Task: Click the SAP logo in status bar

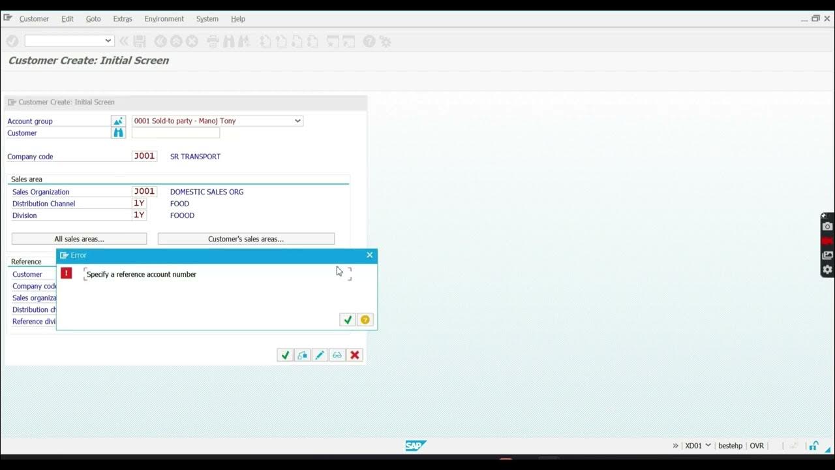Action: click(416, 446)
